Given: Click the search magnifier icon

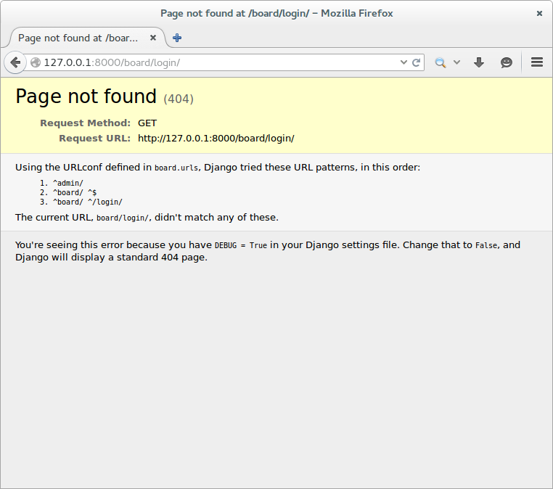Looking at the screenshot, I should [440, 62].
